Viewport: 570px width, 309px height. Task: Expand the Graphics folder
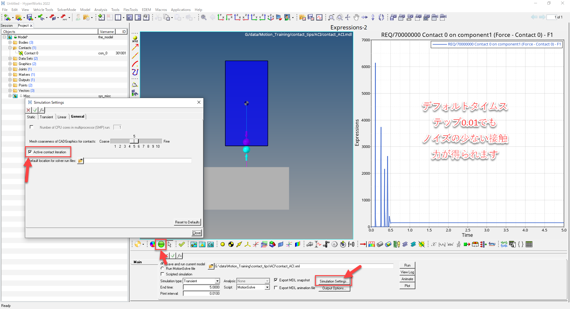[10, 64]
